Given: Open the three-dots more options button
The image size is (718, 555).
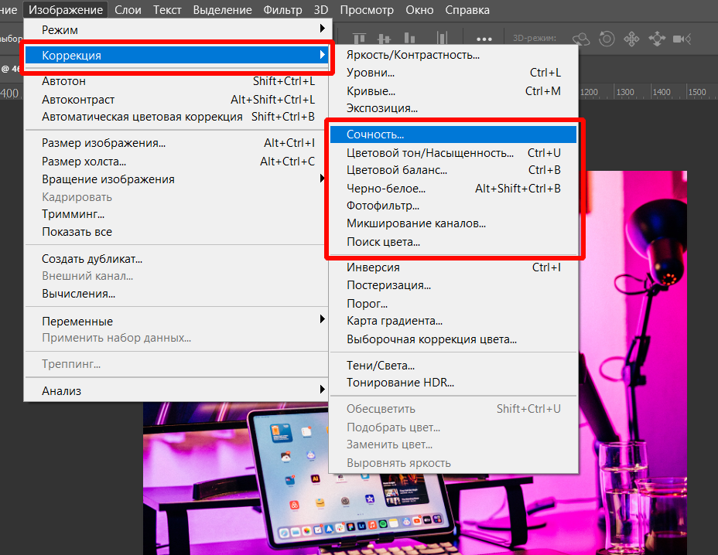Looking at the screenshot, I should click(484, 38).
